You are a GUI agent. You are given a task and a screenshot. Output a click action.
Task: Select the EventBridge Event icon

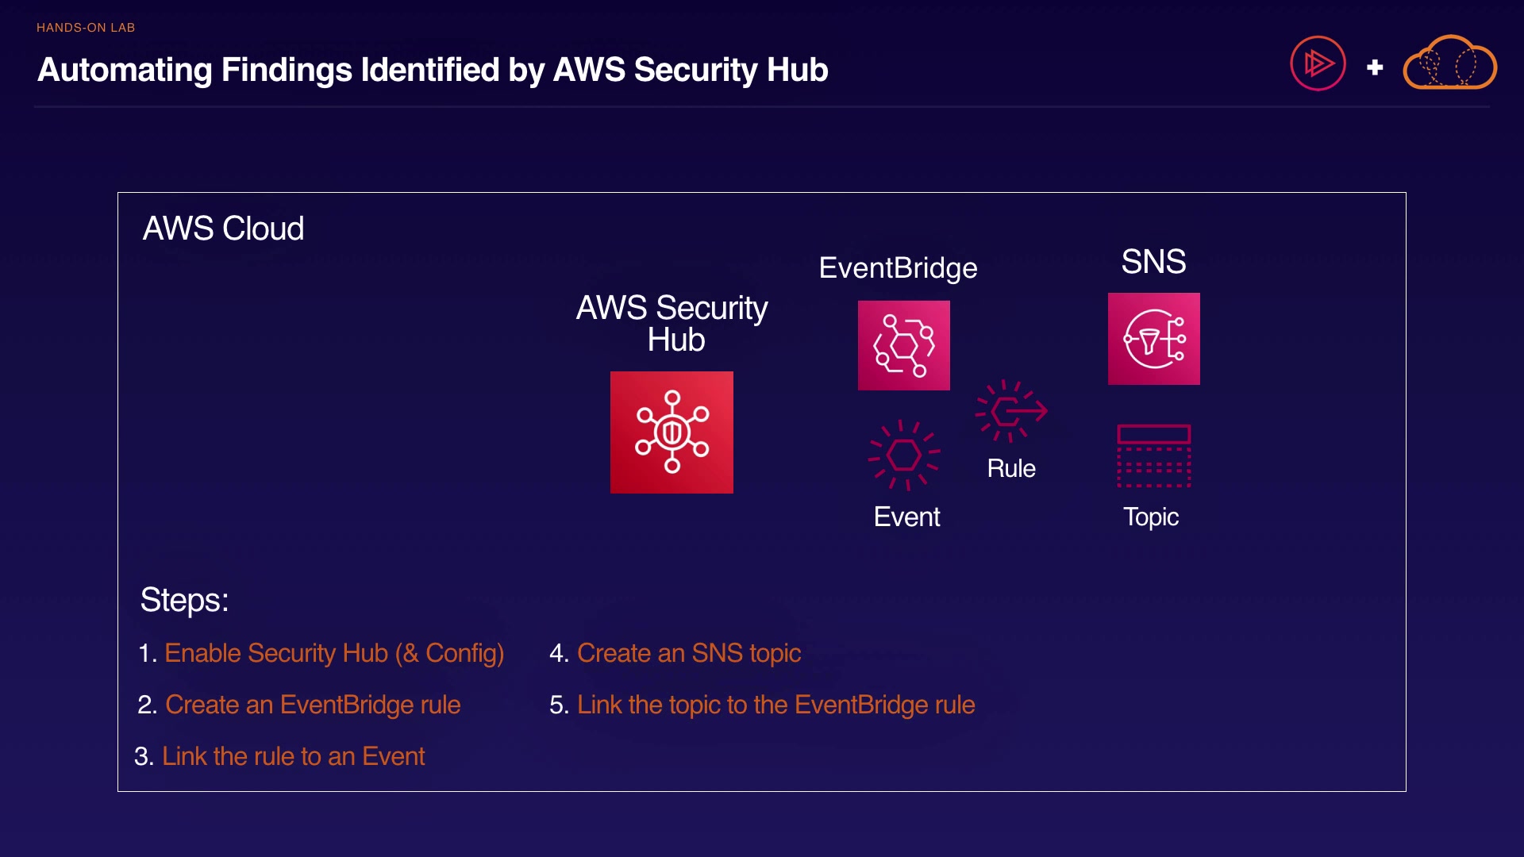[x=903, y=455]
